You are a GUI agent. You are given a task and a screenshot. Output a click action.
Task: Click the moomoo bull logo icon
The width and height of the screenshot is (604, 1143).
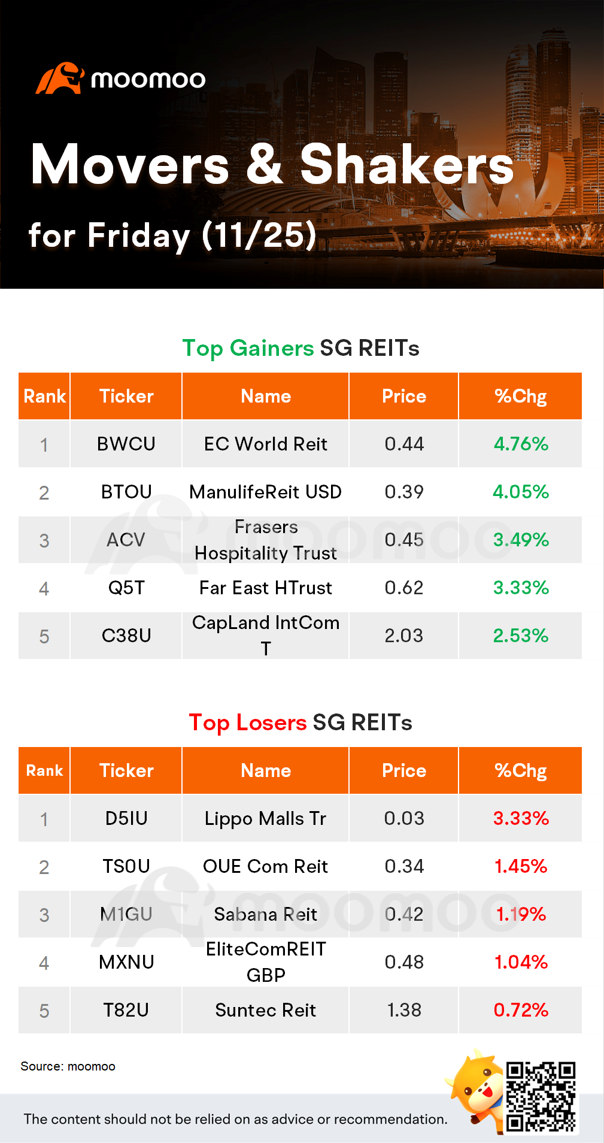click(60, 79)
